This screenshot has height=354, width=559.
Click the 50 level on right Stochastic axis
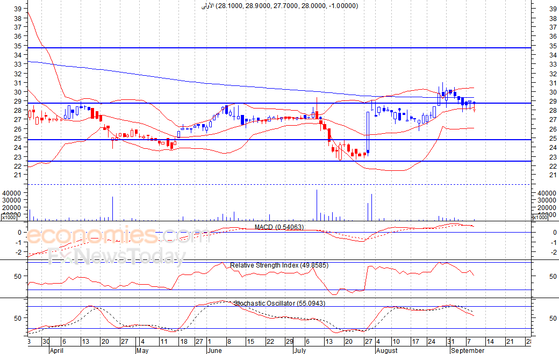pyautogui.click(x=553, y=319)
